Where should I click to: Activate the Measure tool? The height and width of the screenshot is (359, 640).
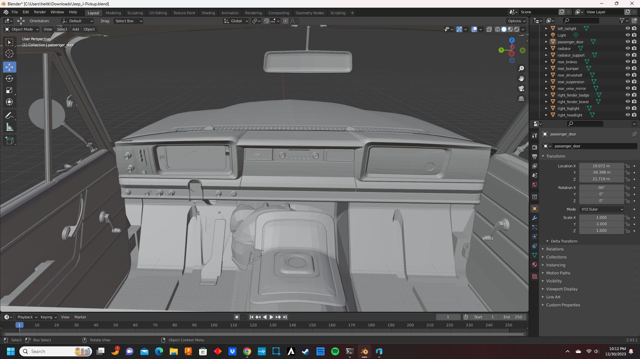click(x=9, y=127)
